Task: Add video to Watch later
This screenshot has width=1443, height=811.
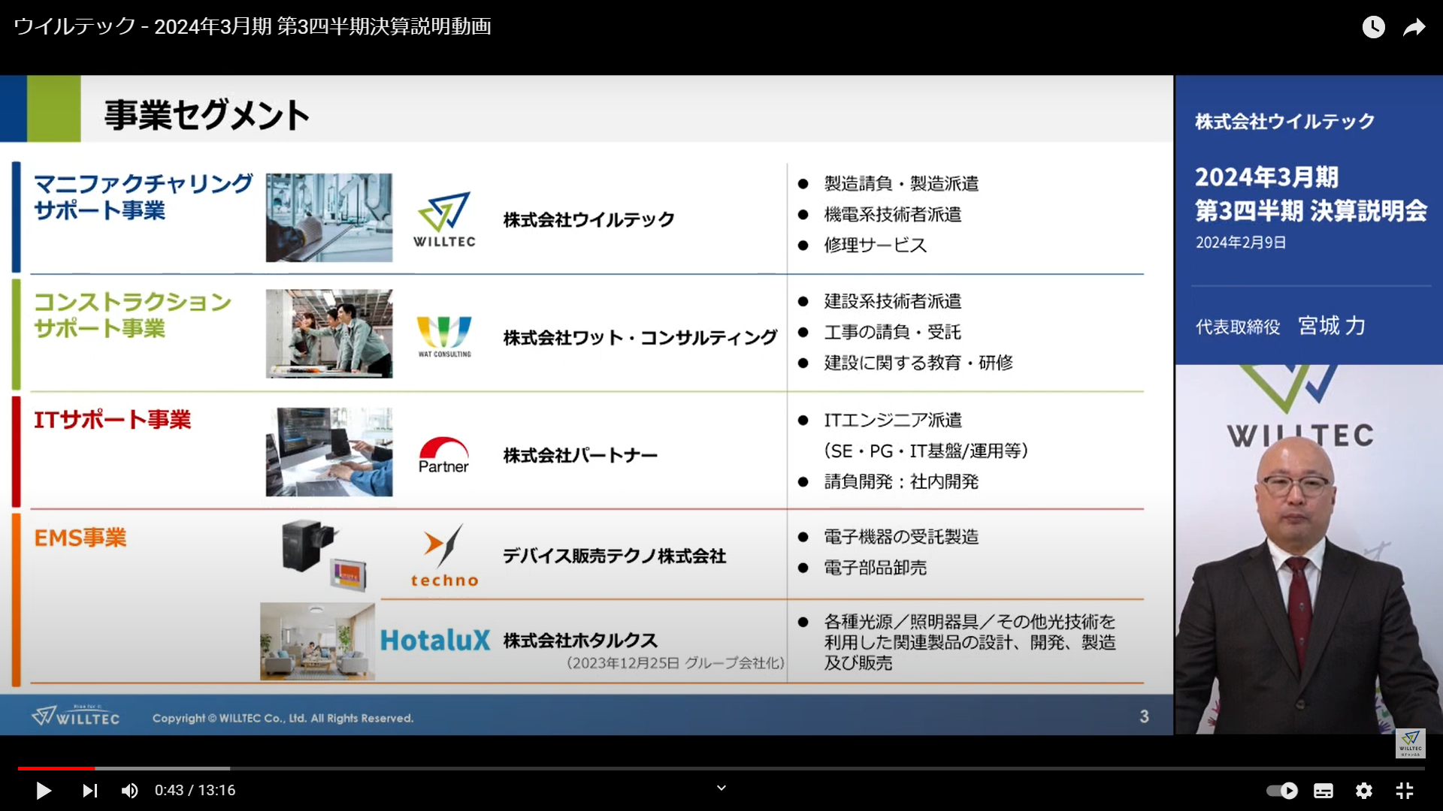Action: (1374, 27)
